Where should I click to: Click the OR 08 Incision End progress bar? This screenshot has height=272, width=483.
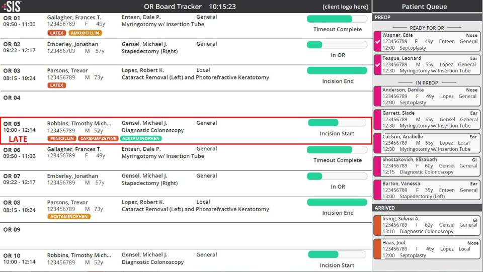pos(337,202)
